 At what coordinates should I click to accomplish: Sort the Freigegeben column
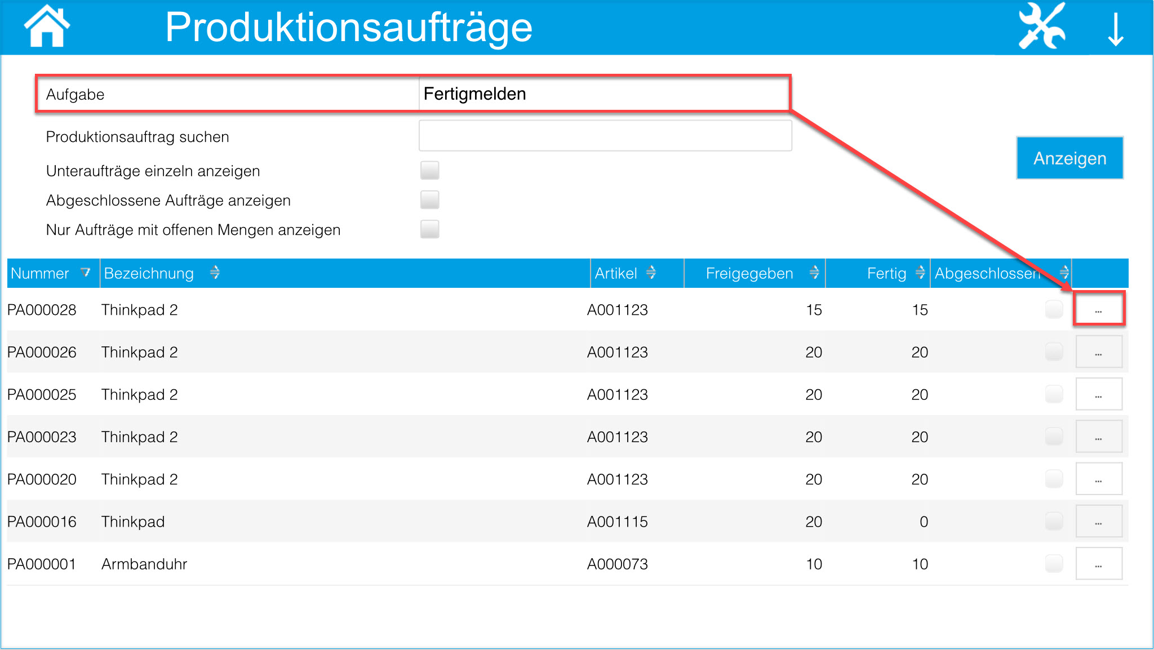click(814, 273)
